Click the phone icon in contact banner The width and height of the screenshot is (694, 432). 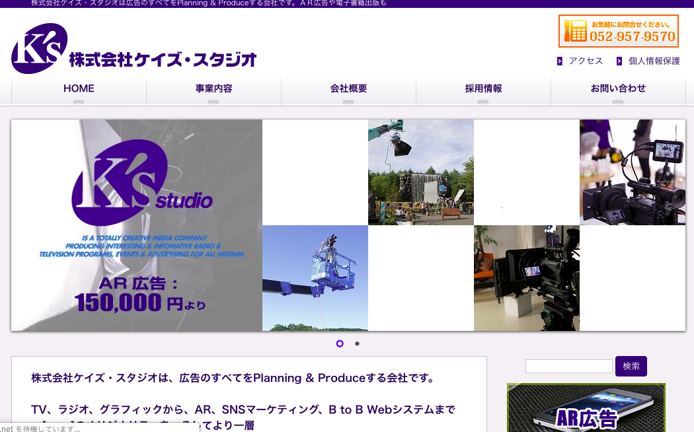point(575,31)
